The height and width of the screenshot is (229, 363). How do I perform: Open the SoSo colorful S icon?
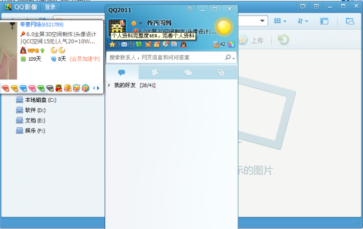[x=166, y=44]
